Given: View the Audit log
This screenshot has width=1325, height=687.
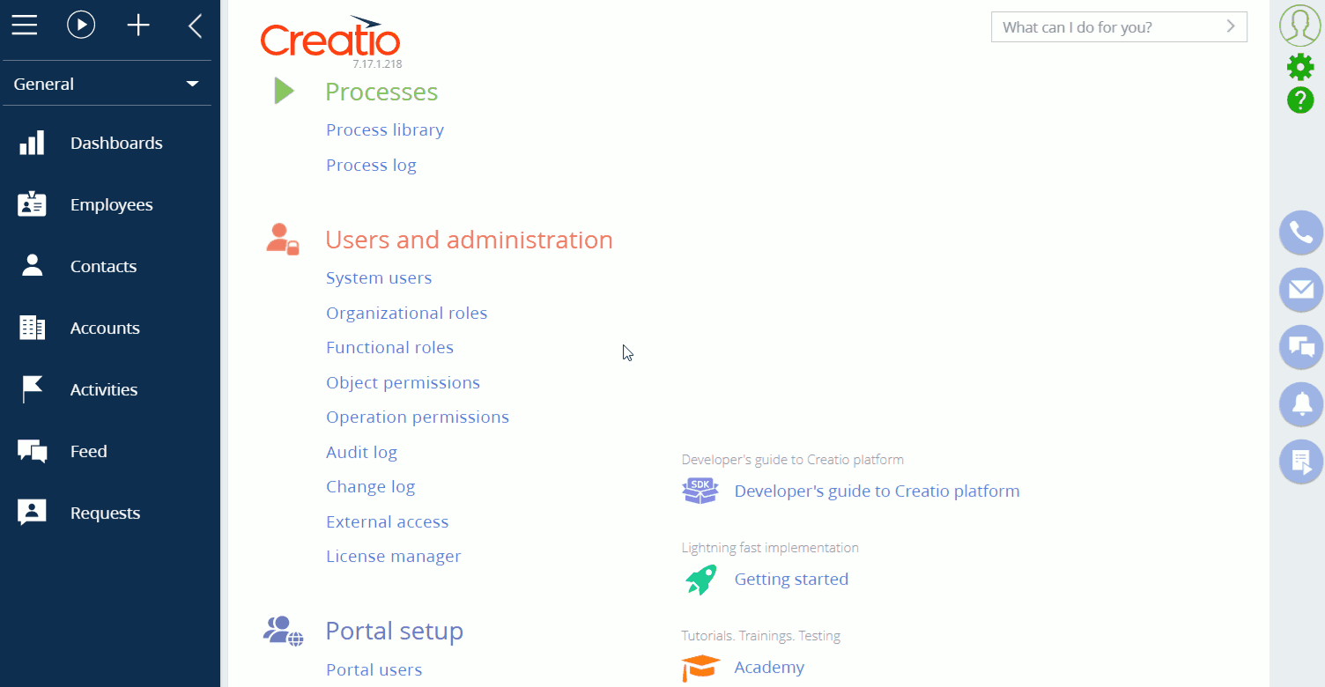Looking at the screenshot, I should point(361,452).
